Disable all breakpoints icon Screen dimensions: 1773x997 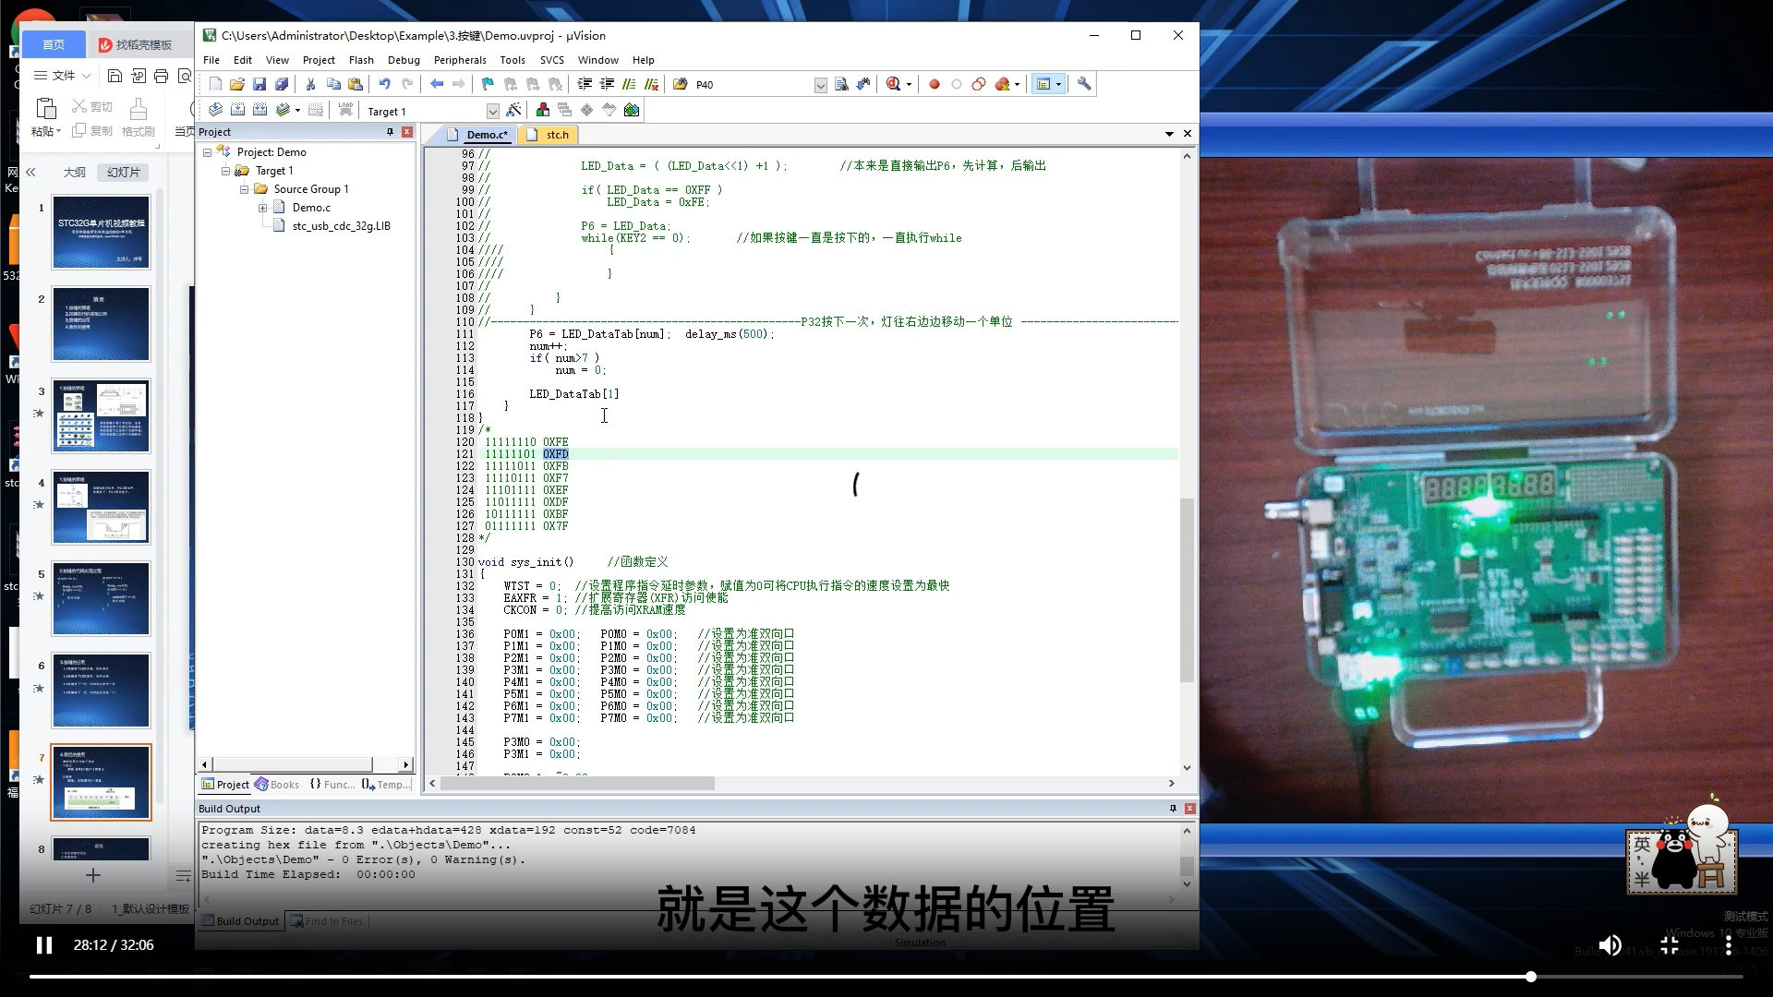979,84
